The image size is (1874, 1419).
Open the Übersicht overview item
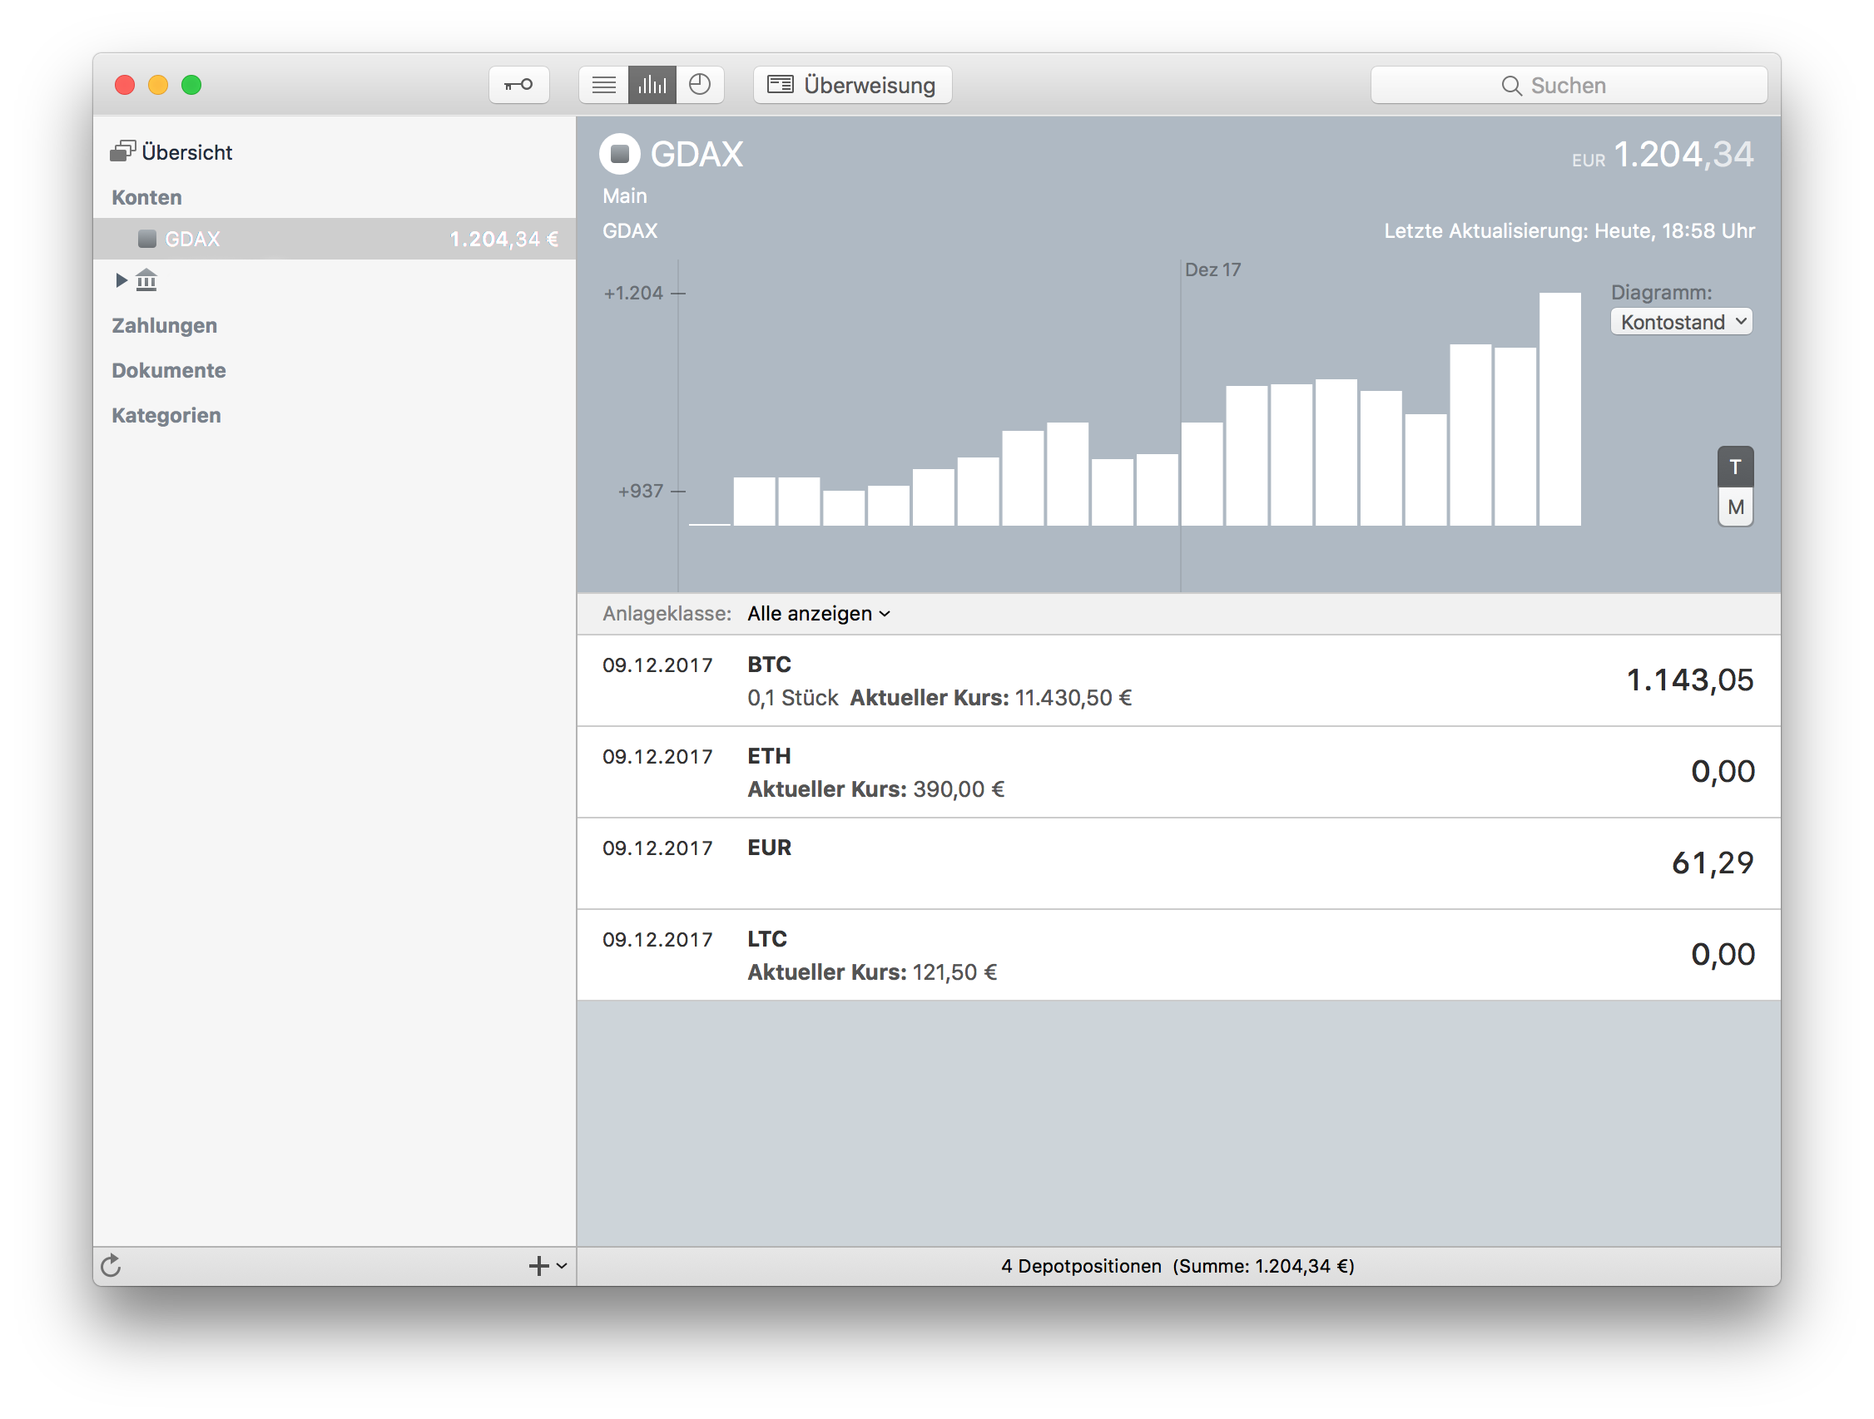186,151
